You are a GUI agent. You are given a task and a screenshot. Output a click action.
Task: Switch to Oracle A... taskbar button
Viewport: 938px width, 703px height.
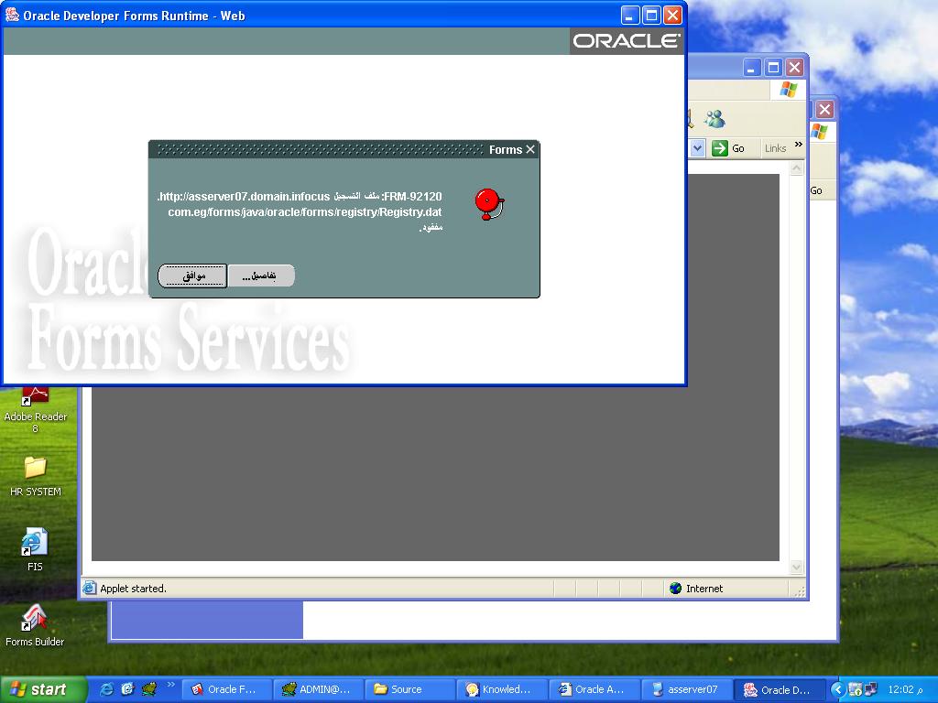594,689
